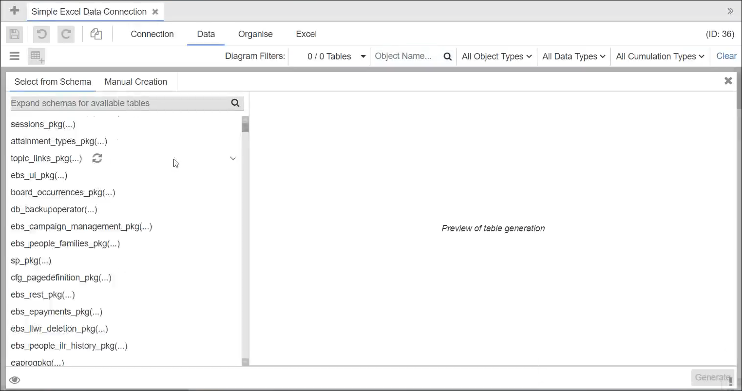Open the All Cumulation Types dropdown
The height and width of the screenshot is (391, 742).
point(660,56)
